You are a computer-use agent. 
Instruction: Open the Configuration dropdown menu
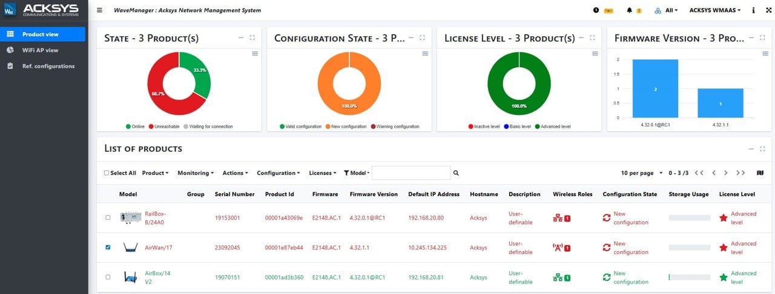click(278, 173)
